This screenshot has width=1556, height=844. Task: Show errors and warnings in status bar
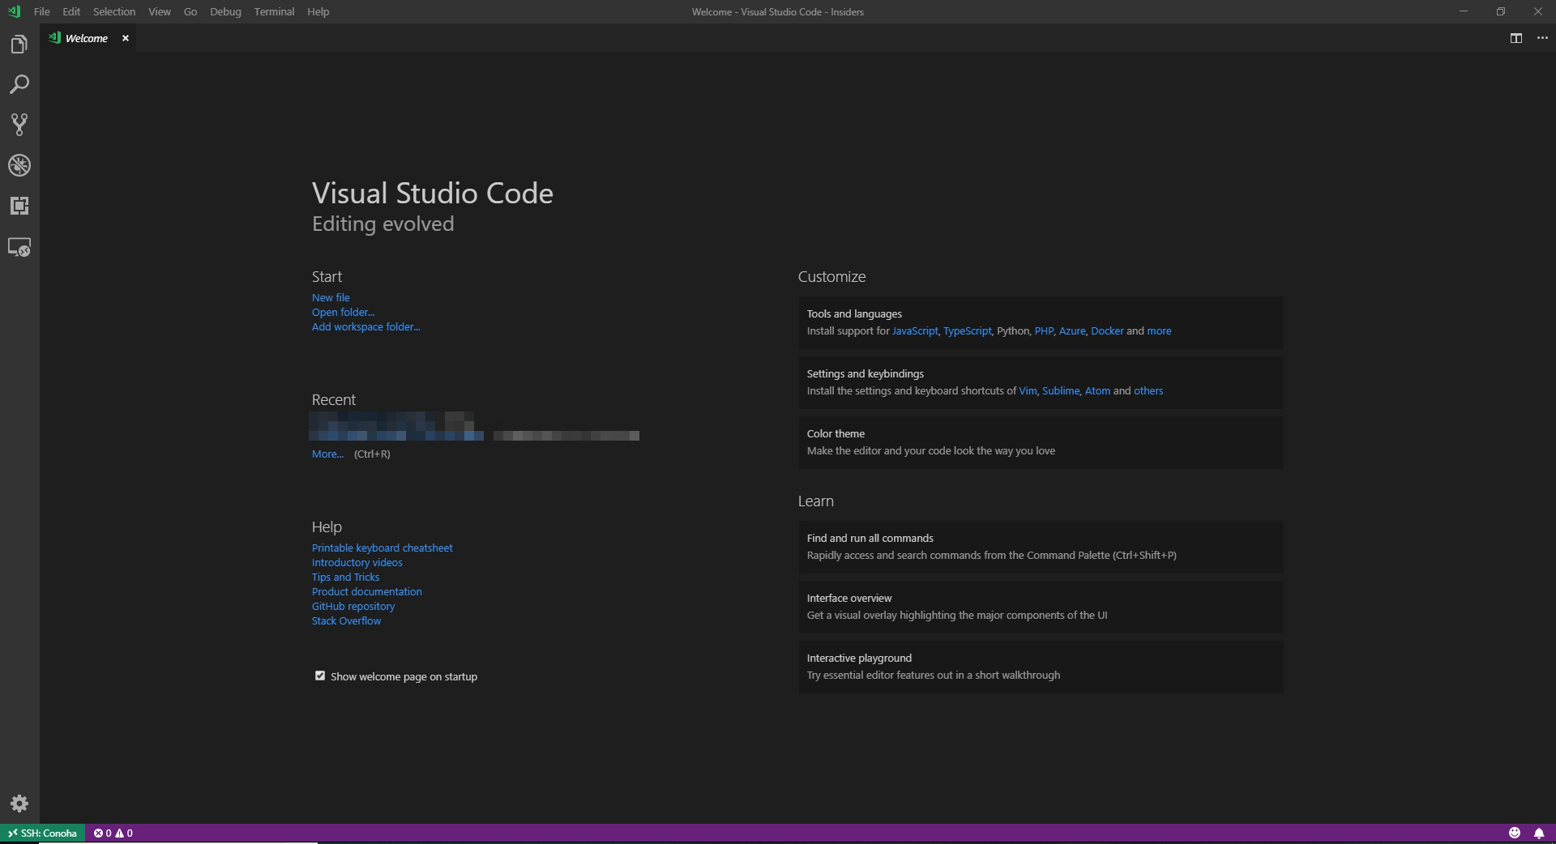[x=113, y=833]
